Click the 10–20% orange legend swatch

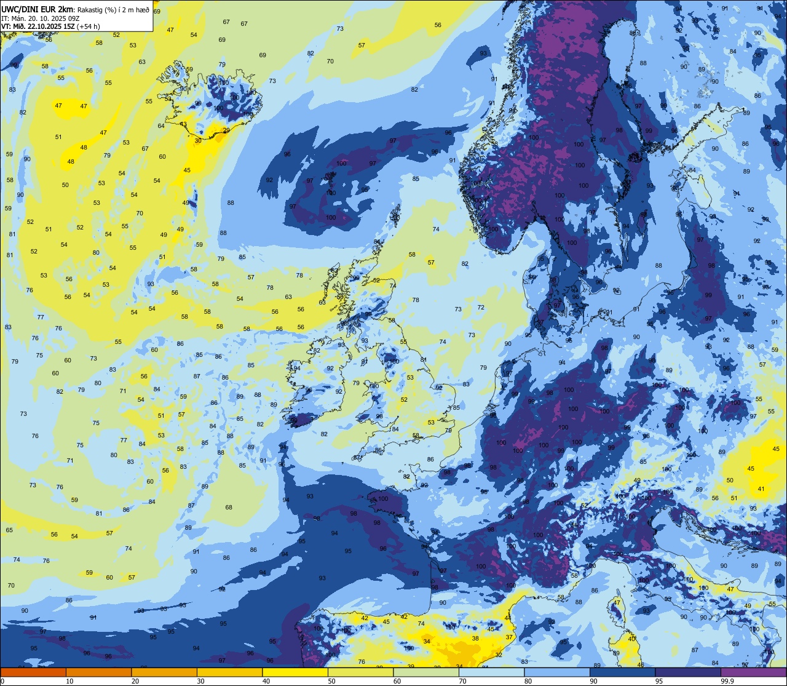(98, 672)
